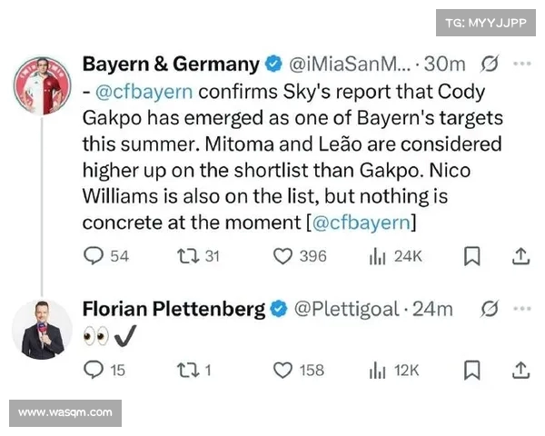This screenshot has width=545, height=436.
Task: Bookmark Florian Plettenberg's tweet
Action: [x=471, y=370]
